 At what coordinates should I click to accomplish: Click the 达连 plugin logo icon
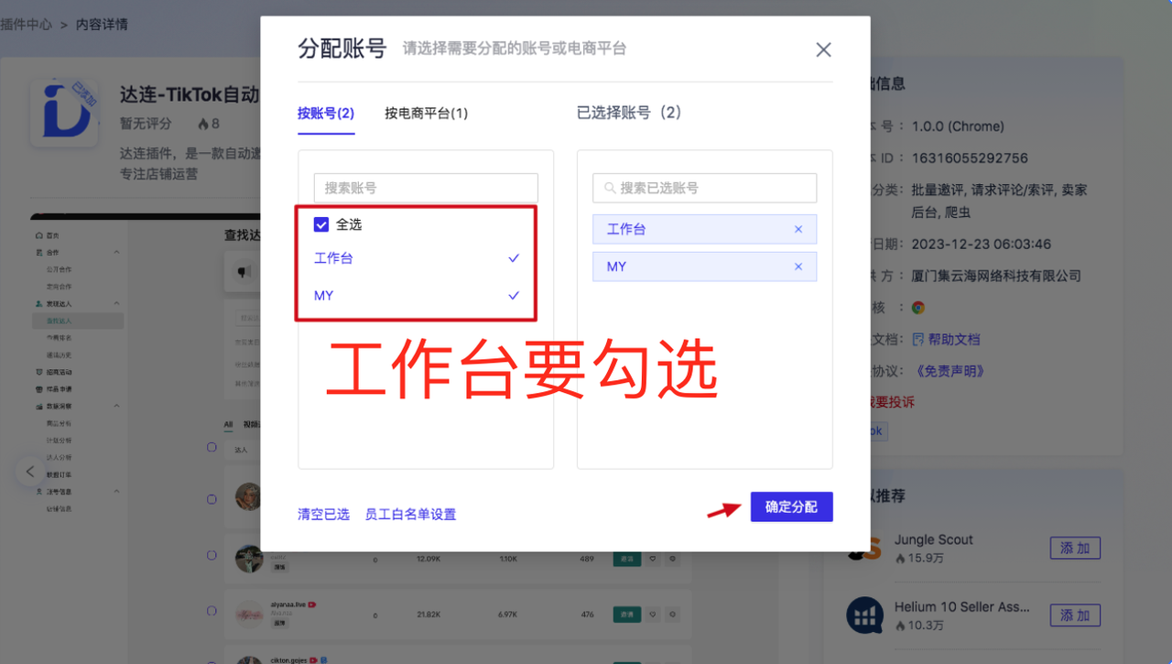tap(64, 113)
